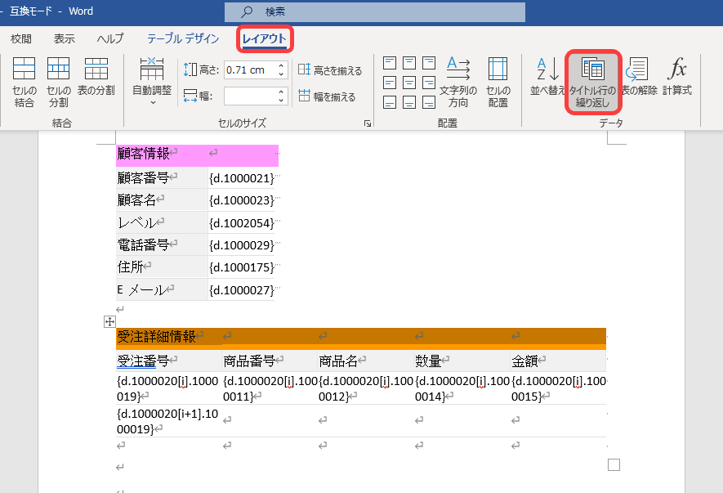Open セルのサイズ dialog launcher

click(x=368, y=123)
